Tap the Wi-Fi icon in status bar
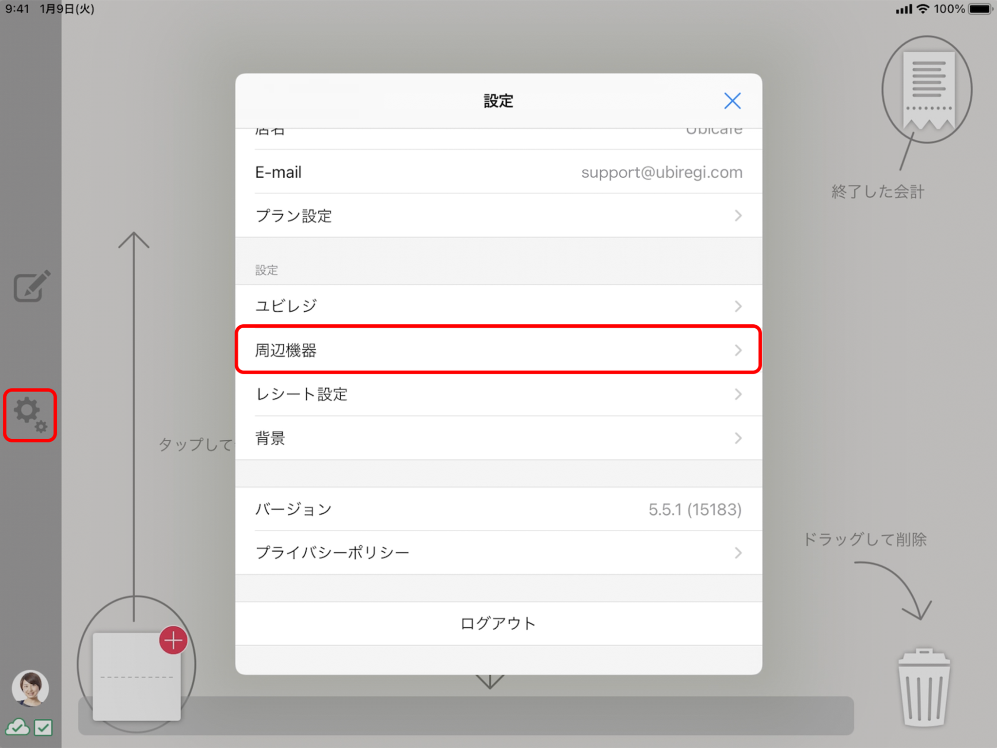 click(923, 9)
